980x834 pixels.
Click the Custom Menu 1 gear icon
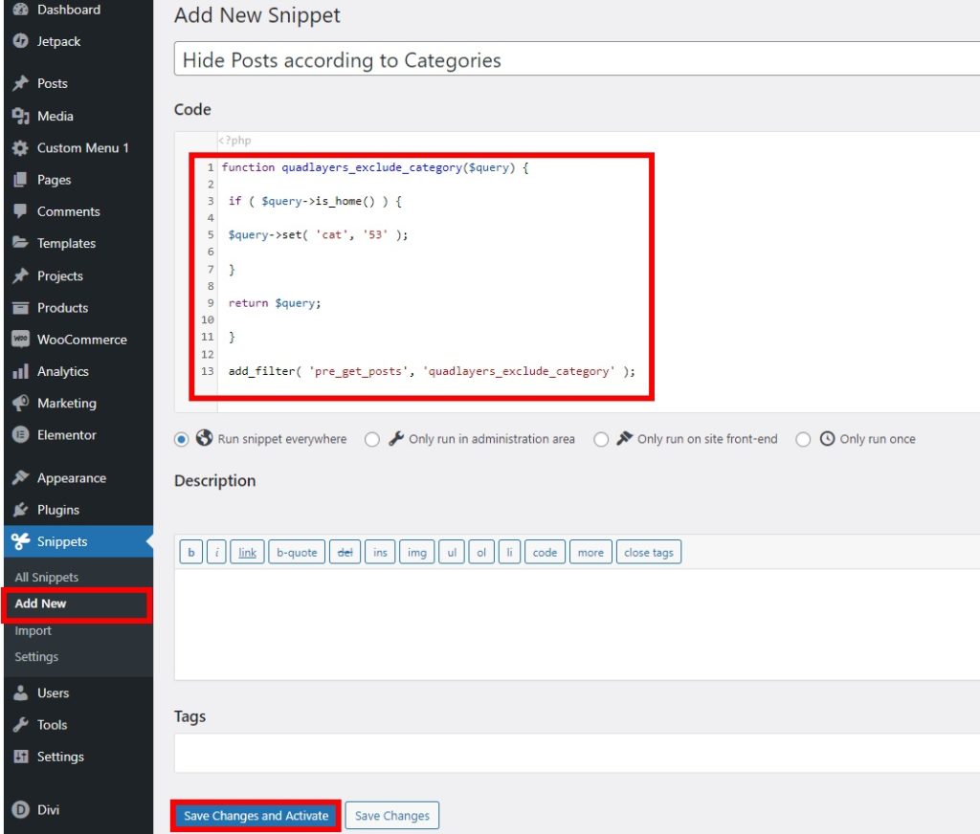21,148
